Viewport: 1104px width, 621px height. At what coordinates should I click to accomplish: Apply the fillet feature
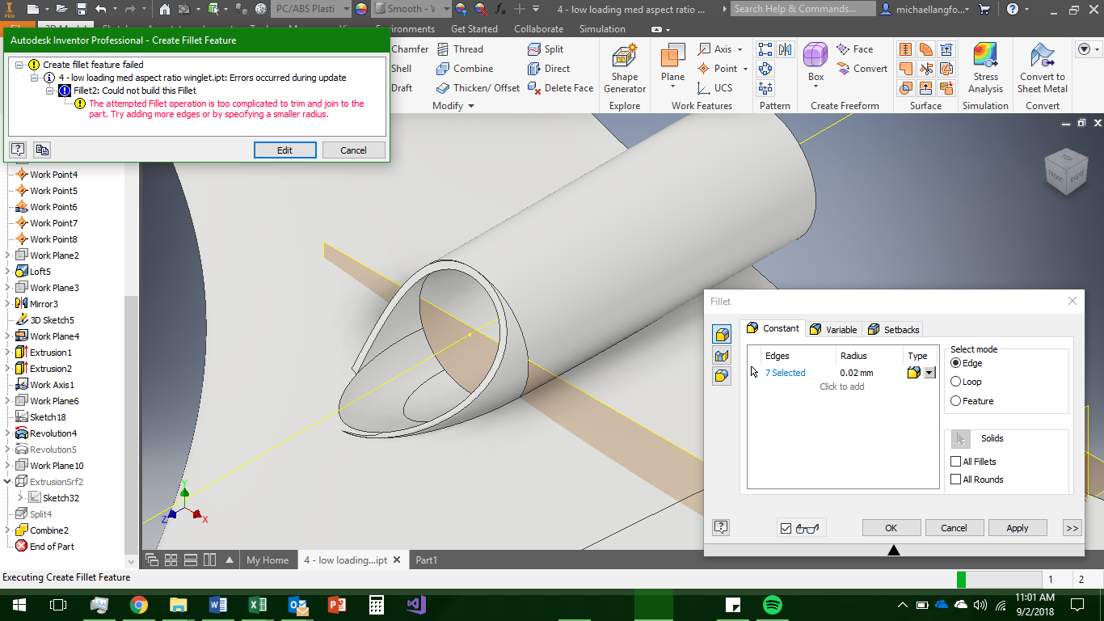pos(1017,527)
